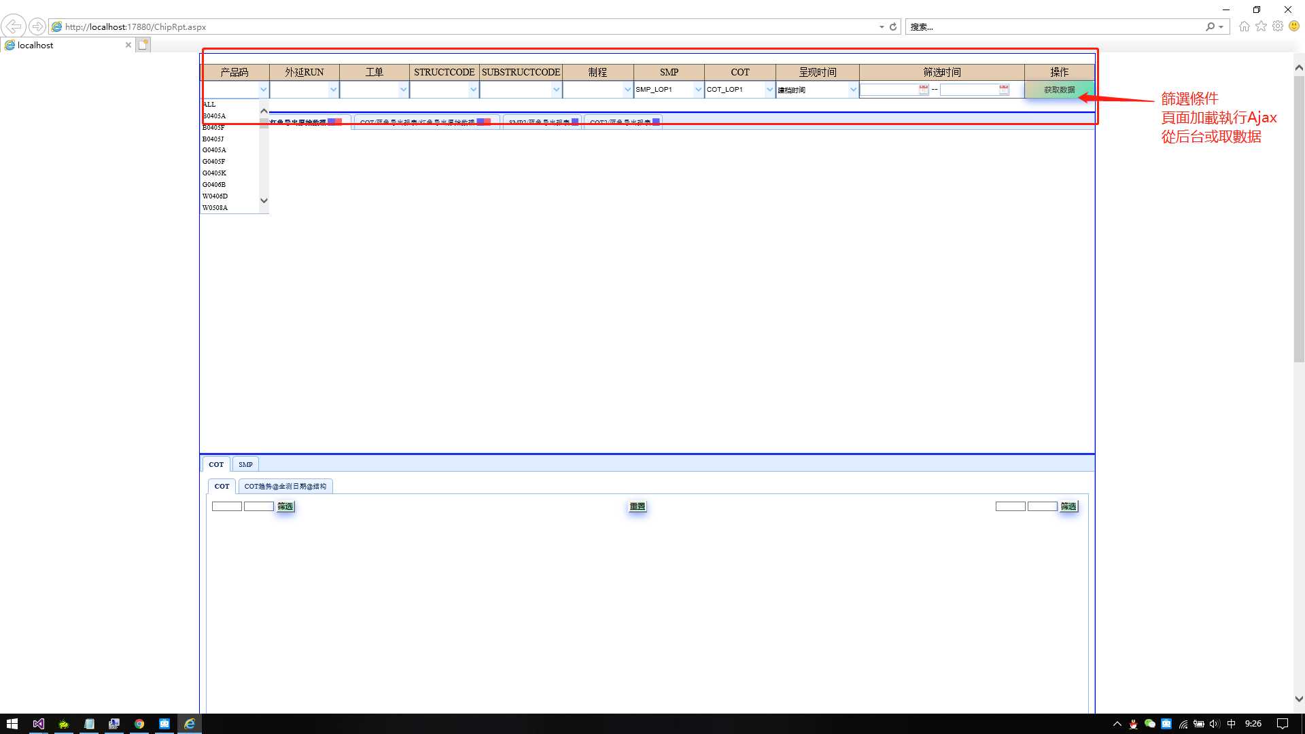
Task: Switch to SMP tab
Action: click(245, 464)
